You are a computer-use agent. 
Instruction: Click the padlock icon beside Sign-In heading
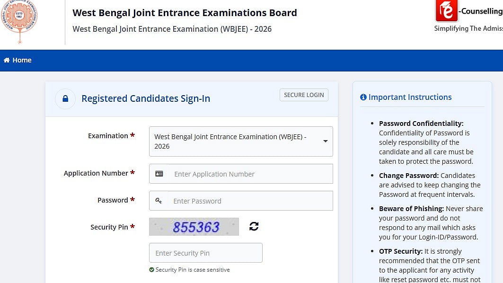(x=65, y=99)
